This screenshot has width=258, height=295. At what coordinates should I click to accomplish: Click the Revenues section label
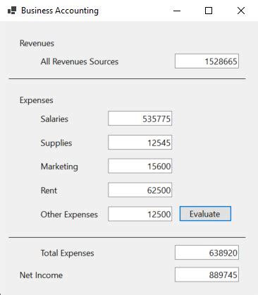[x=37, y=43]
